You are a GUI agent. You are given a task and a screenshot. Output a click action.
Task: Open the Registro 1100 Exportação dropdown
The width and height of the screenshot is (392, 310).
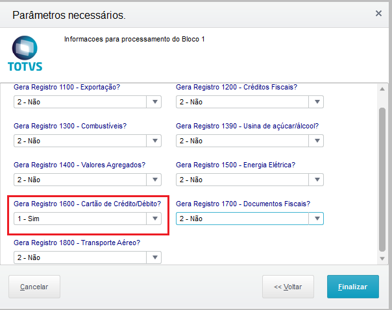point(154,102)
